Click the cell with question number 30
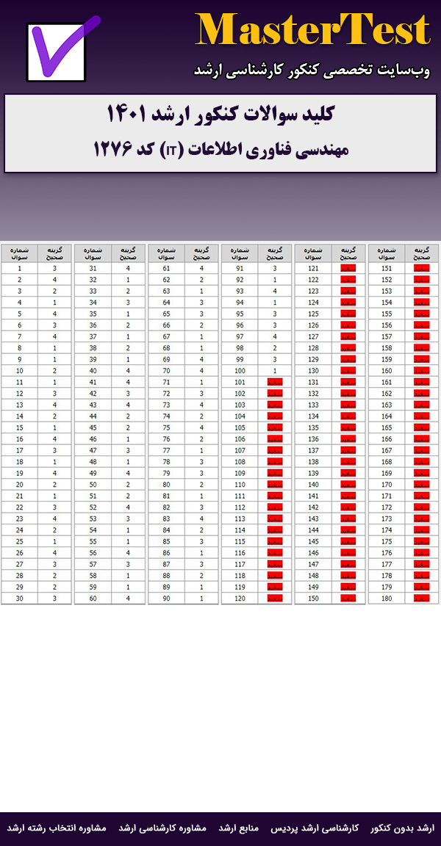Image resolution: width=441 pixels, height=846 pixels. pos(20,599)
